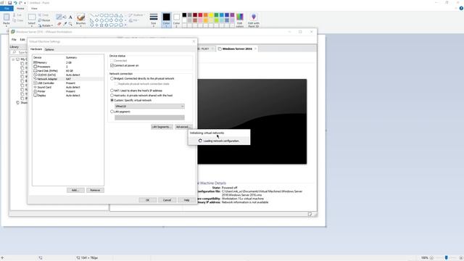The width and height of the screenshot is (464, 261).
Task: Click the Add button under device list
Action: [x=75, y=190]
